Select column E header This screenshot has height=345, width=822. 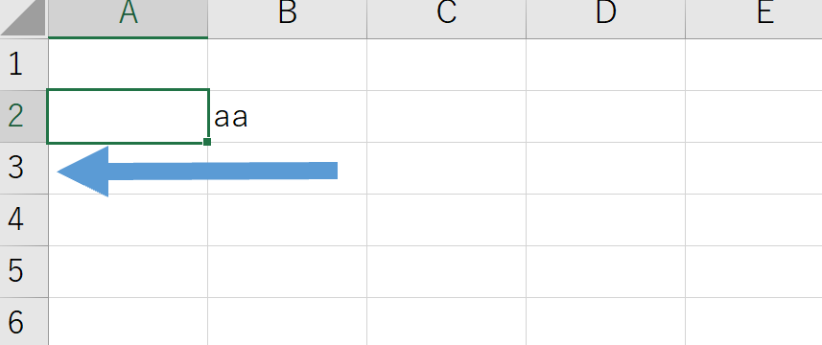click(754, 18)
